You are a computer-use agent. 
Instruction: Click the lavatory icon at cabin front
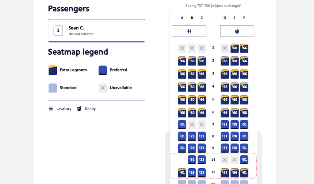[x=189, y=31]
